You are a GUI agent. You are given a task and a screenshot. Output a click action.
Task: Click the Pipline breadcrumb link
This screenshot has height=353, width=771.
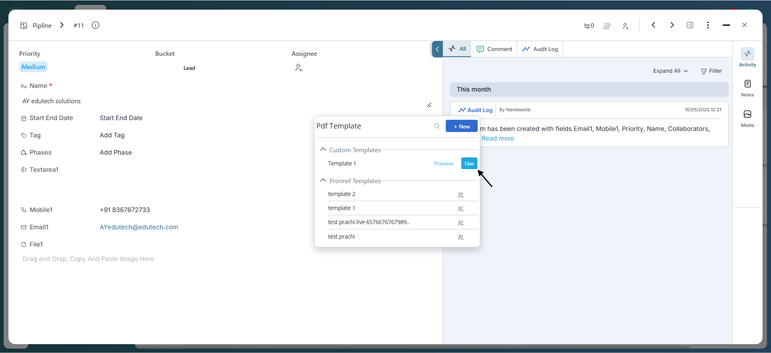[x=42, y=25]
